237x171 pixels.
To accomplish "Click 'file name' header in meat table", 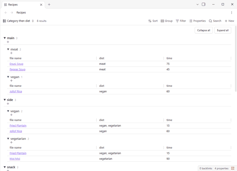I will click(16, 58).
